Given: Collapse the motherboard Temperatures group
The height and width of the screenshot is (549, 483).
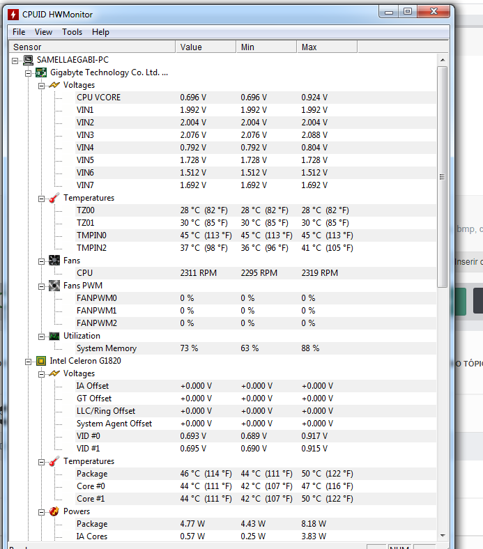Looking at the screenshot, I should tap(41, 199).
